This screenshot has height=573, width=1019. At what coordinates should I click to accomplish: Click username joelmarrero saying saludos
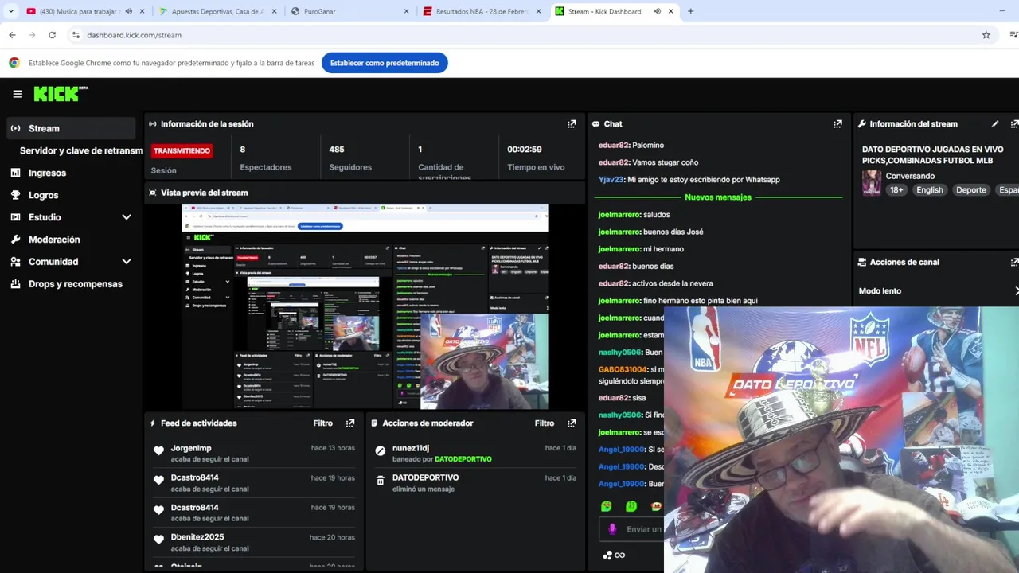(619, 215)
